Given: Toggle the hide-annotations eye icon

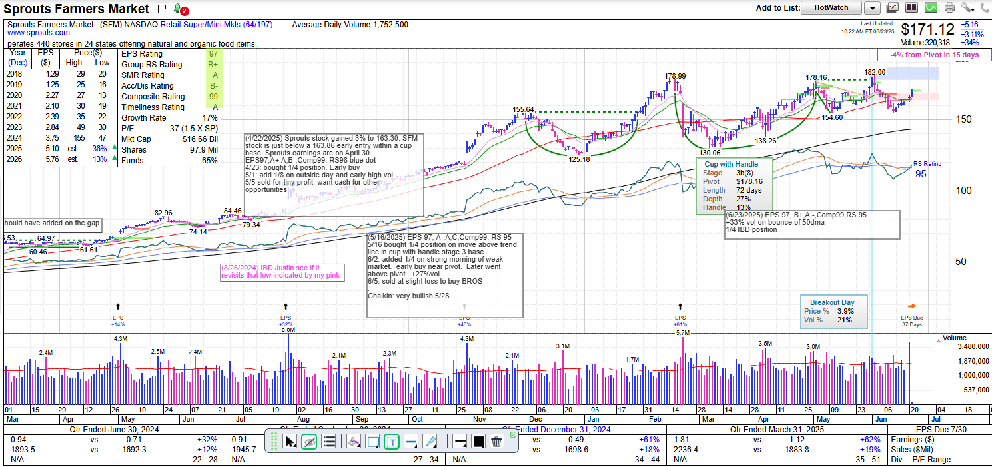Looking at the screenshot, I should pyautogui.click(x=308, y=441).
